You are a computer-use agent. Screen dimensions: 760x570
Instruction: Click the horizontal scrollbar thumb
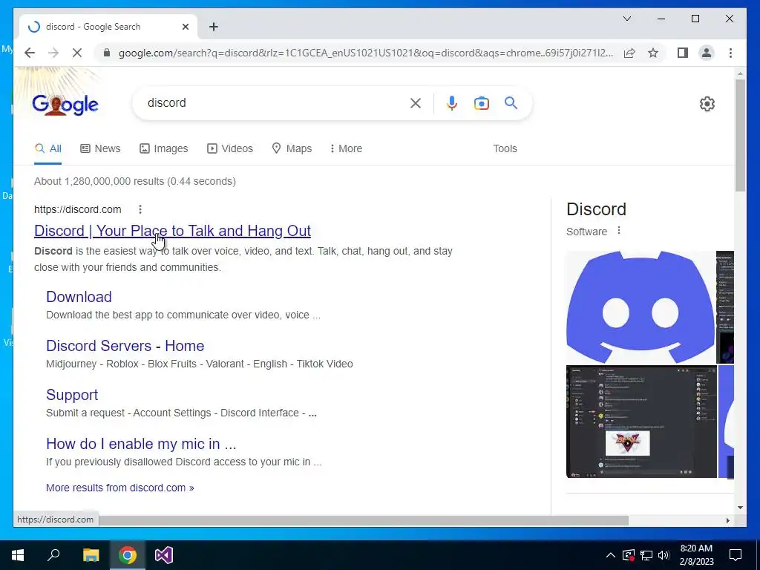[364, 520]
